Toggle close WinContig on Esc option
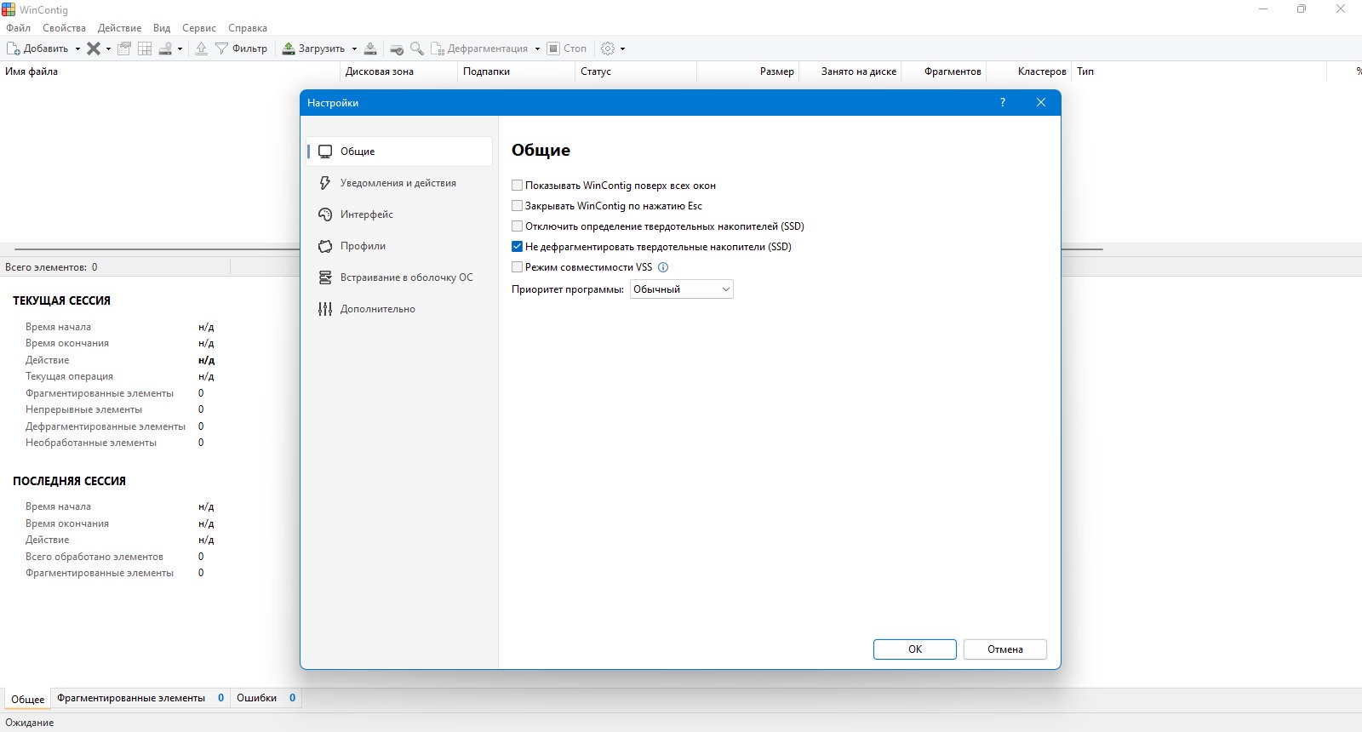 click(x=517, y=206)
